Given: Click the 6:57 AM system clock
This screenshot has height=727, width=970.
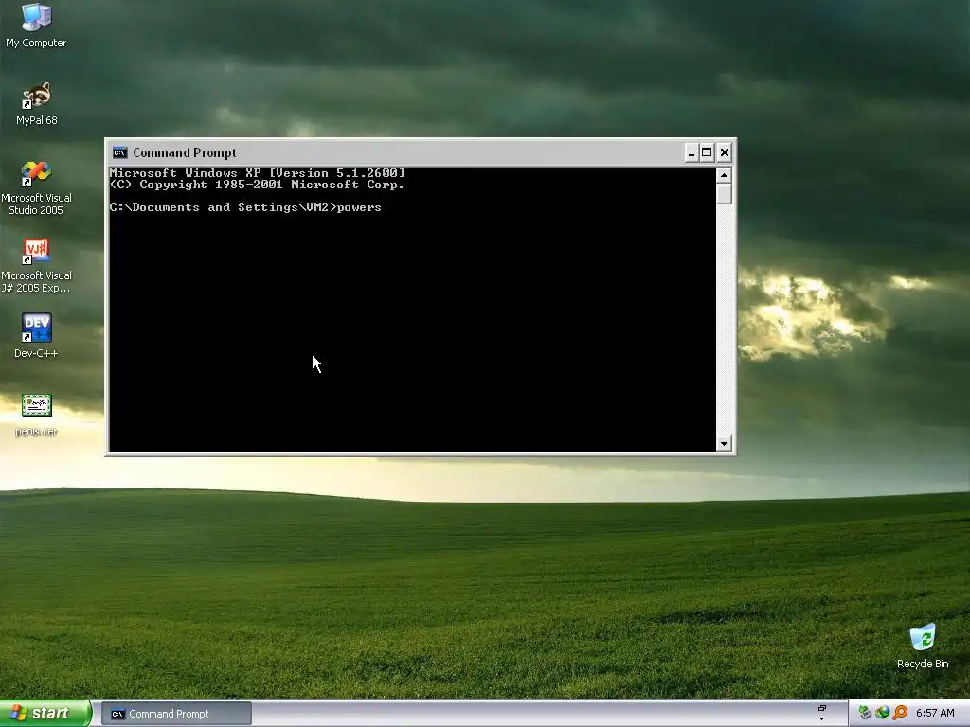Looking at the screenshot, I should point(935,714).
